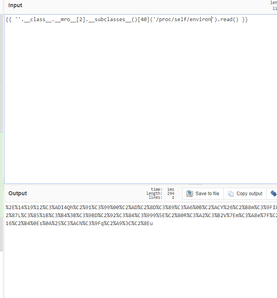Select the Output pane title
277x298 pixels.
point(18,193)
